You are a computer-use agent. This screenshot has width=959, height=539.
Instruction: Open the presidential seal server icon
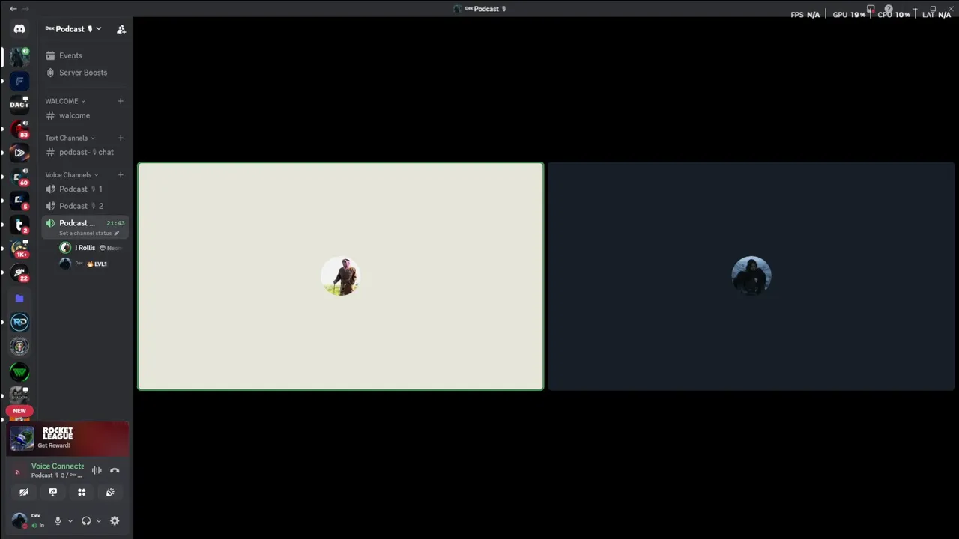[19, 346]
